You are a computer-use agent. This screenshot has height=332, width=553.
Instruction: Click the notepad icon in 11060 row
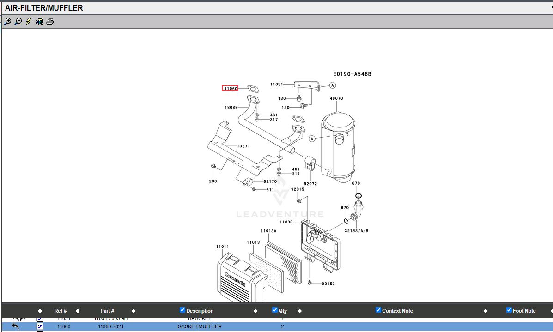(40, 326)
